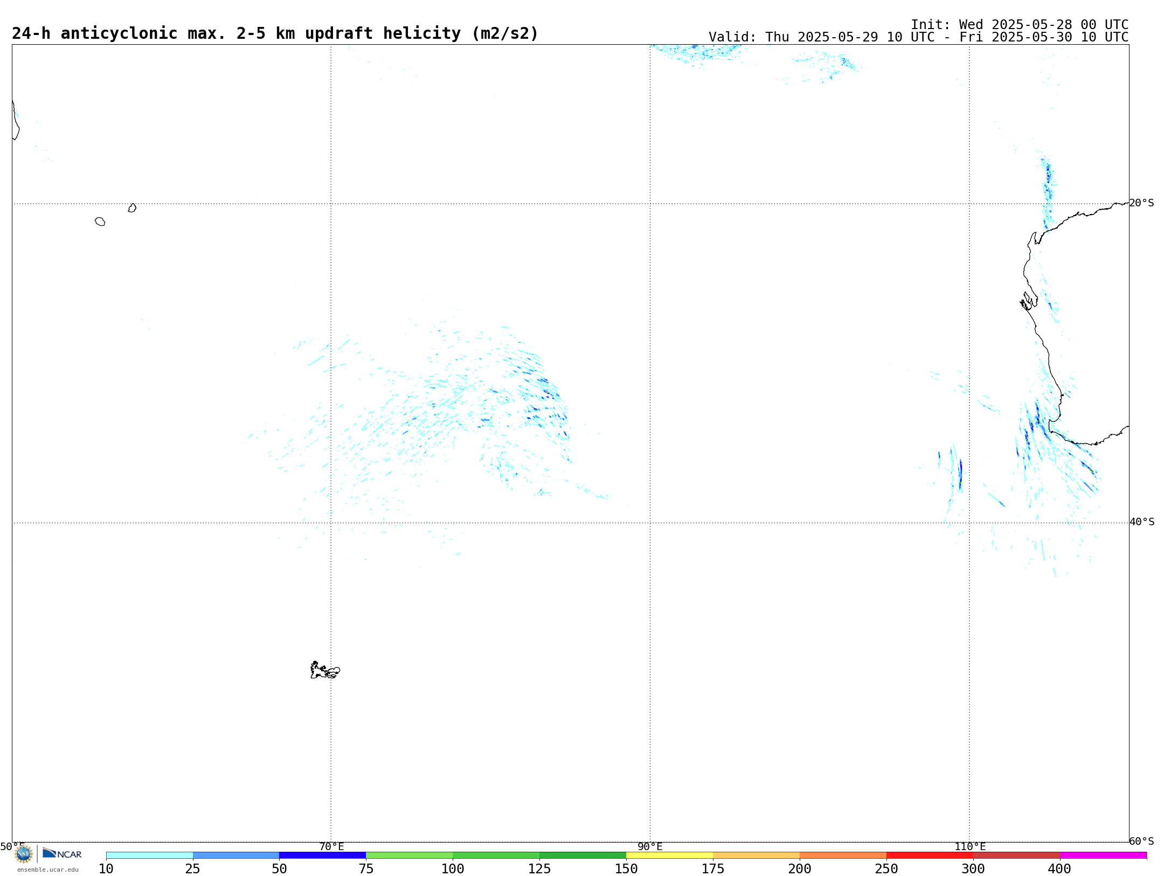Click colorbar tick label 100
Viewport: 1164px width, 876px height.
[453, 869]
